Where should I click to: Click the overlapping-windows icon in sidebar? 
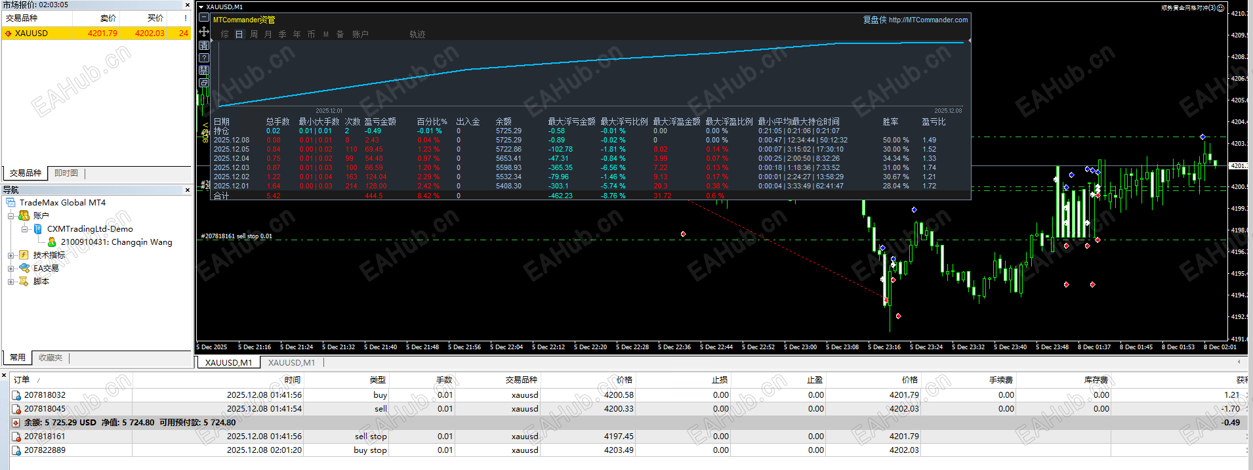click(x=204, y=83)
